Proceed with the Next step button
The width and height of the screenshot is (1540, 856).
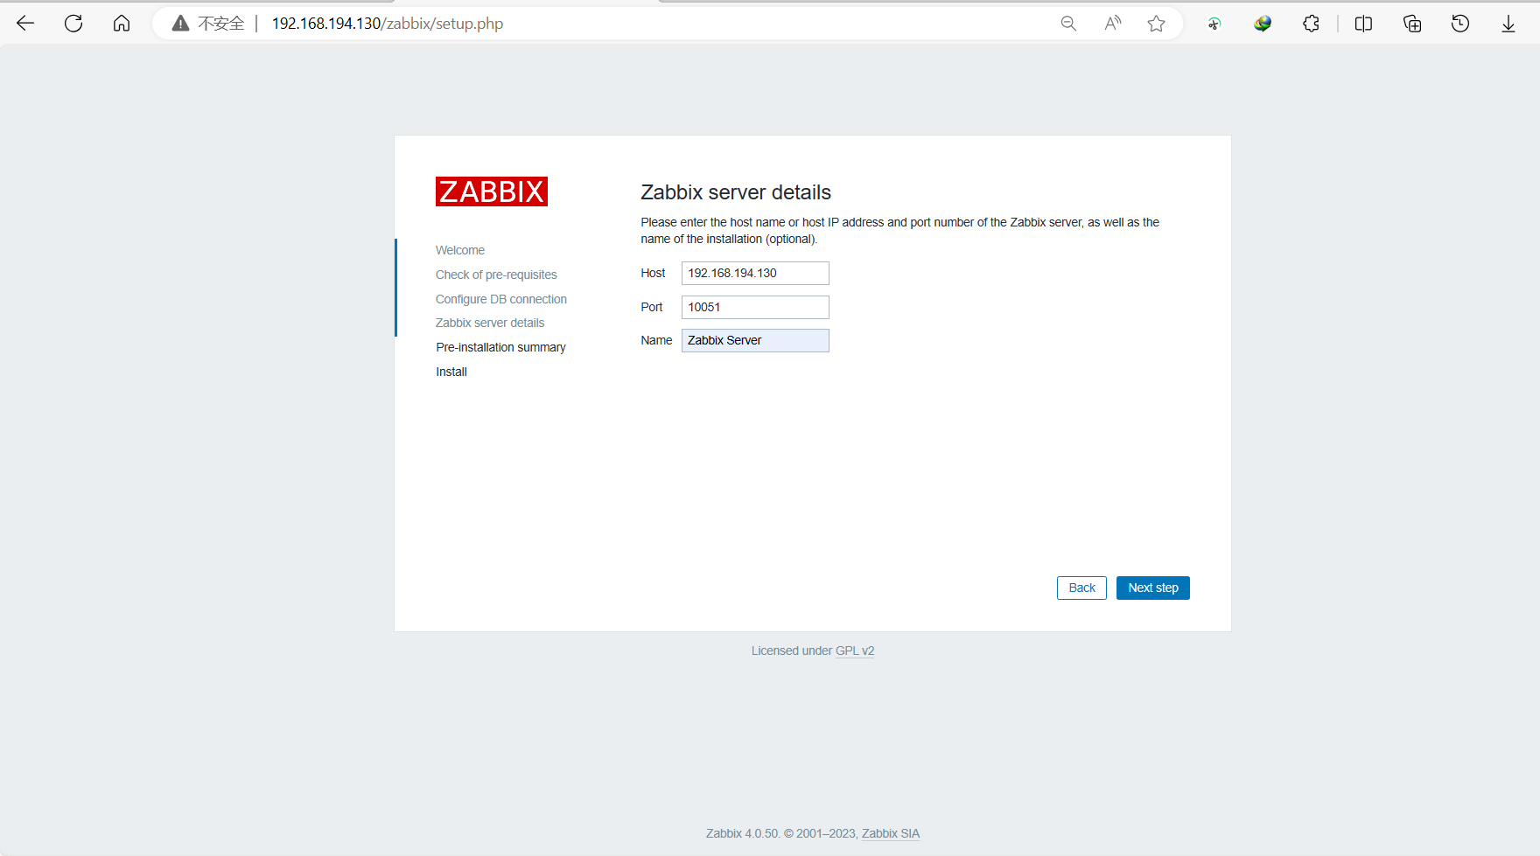[1153, 588]
